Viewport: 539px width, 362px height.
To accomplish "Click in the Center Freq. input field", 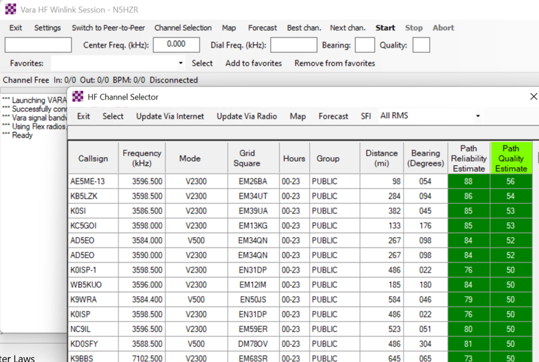I will click(176, 45).
